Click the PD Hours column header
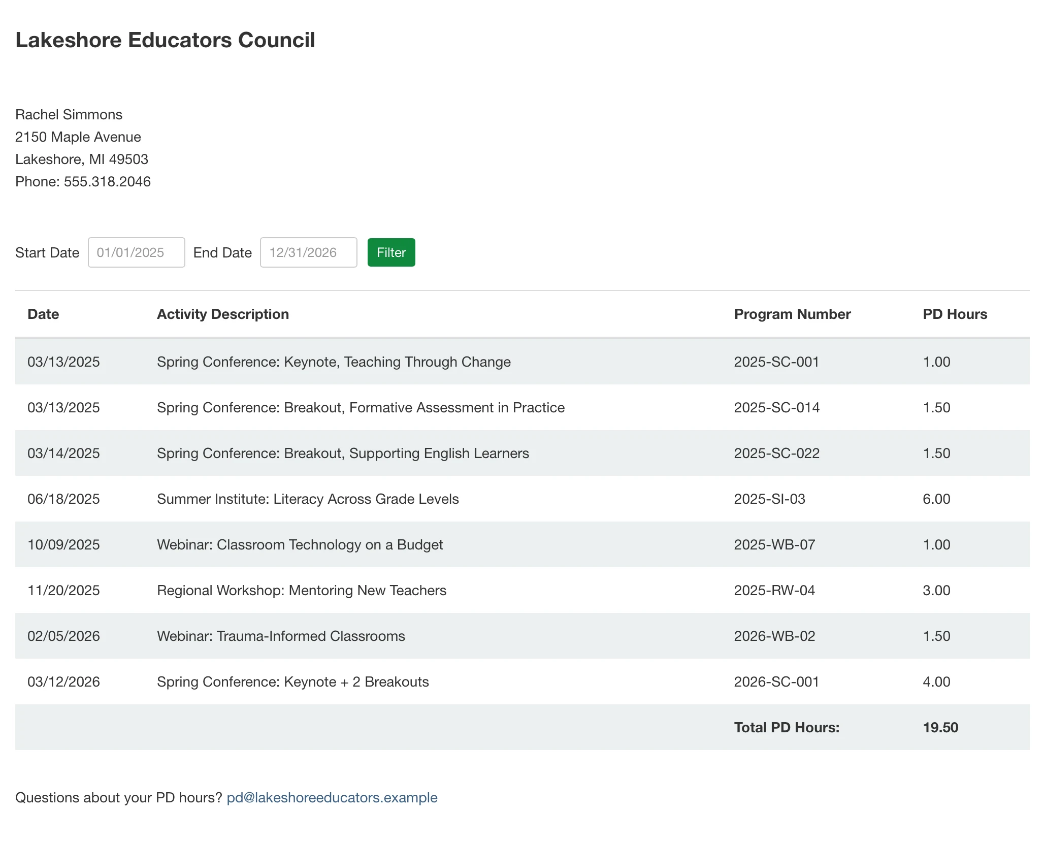The width and height of the screenshot is (1045, 843). point(955,314)
